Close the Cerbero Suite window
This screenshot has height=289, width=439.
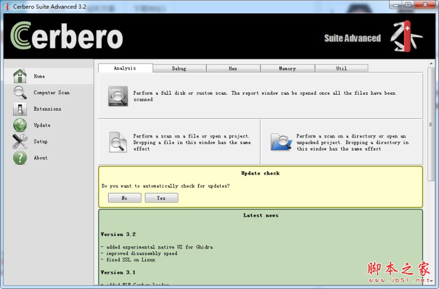(x=425, y=5)
